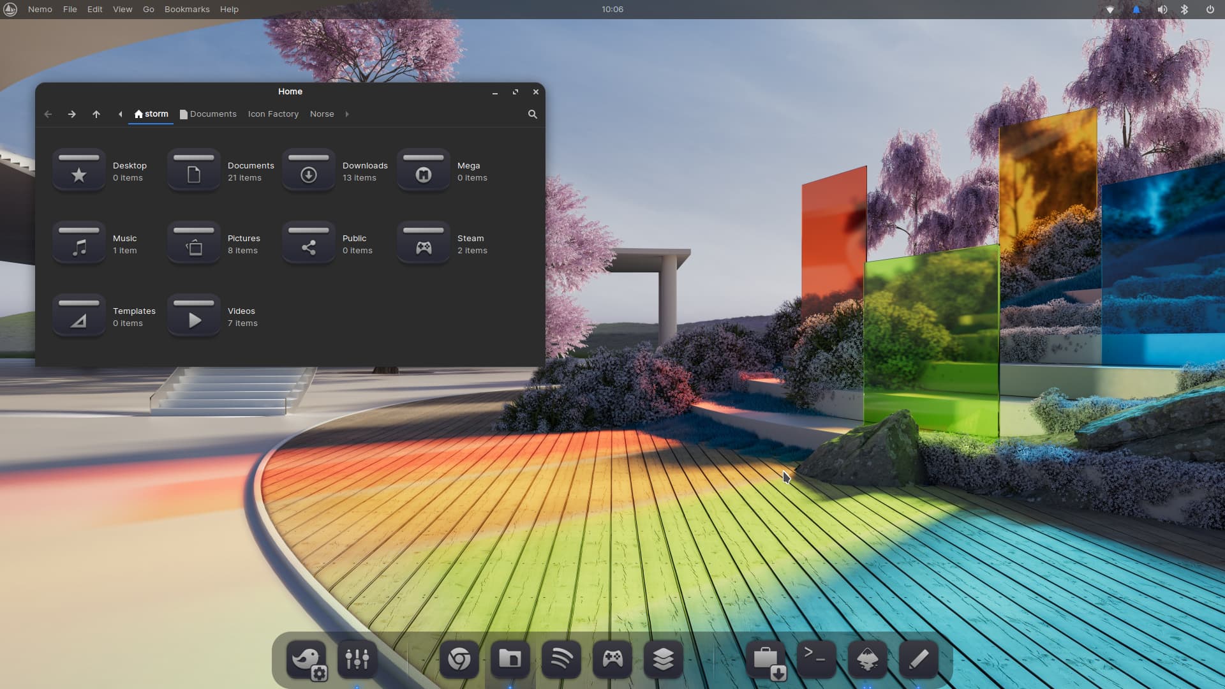This screenshot has height=689, width=1225.
Task: Open the stacked layers app in dock
Action: click(x=664, y=659)
